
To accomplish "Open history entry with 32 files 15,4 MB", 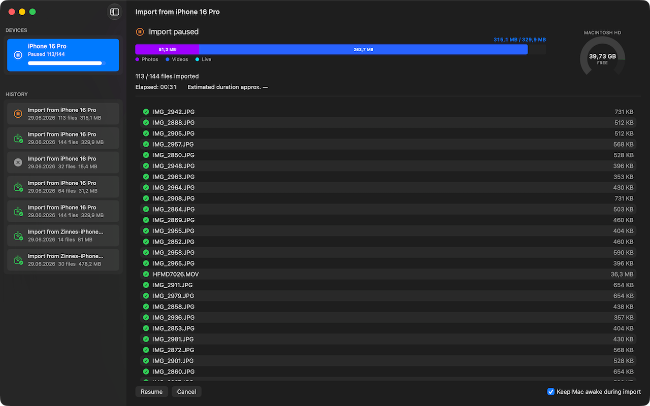I will (63, 162).
